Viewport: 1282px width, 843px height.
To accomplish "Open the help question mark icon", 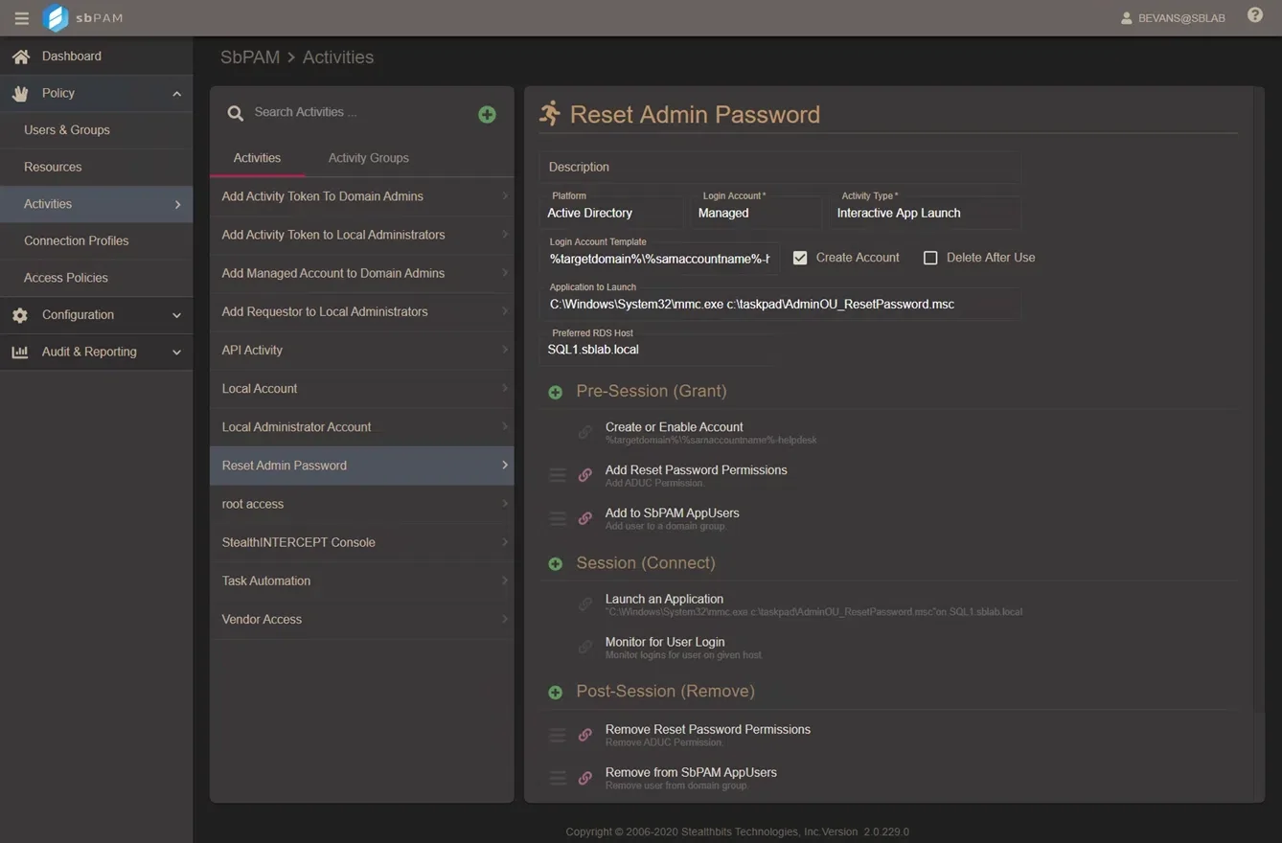I will point(1254,15).
